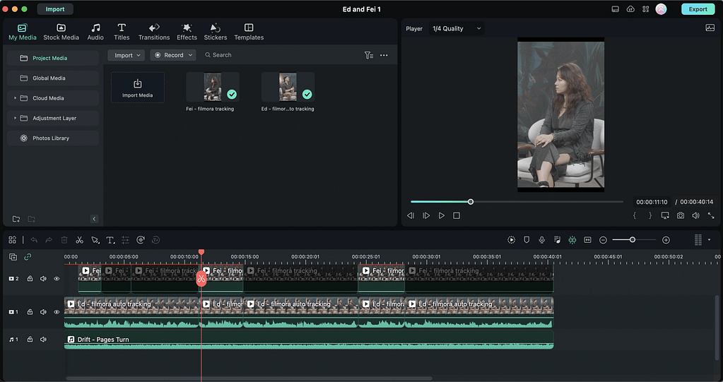Add a marker with the marker icon
Screen dimensions: 723x382
(x=527, y=240)
